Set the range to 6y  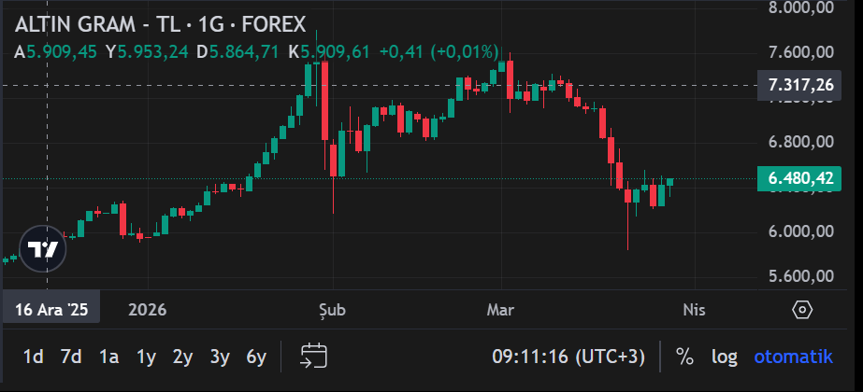point(256,357)
